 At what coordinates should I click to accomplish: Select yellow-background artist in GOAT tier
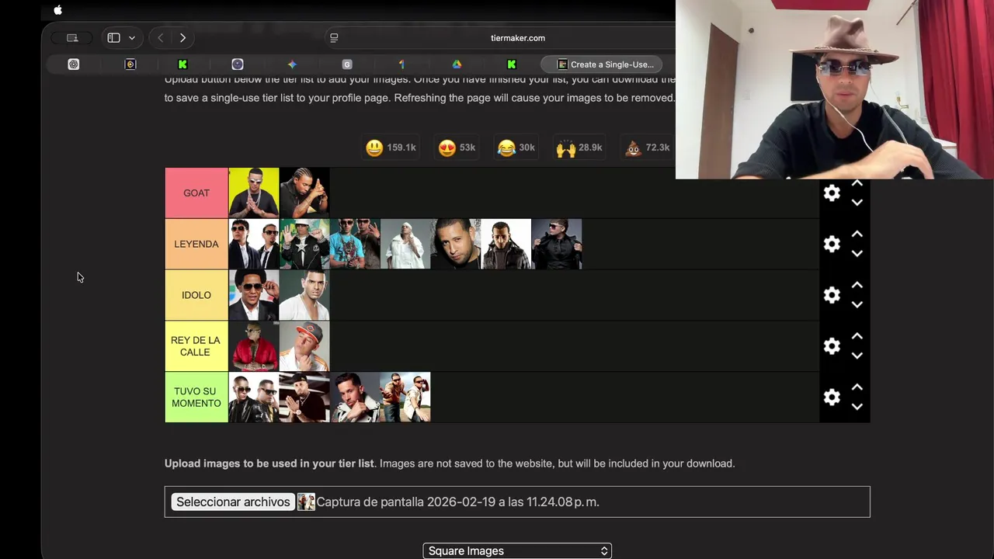[x=254, y=193]
